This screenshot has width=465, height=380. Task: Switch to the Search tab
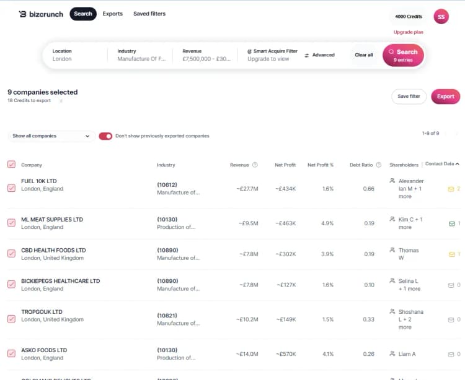[83, 14]
